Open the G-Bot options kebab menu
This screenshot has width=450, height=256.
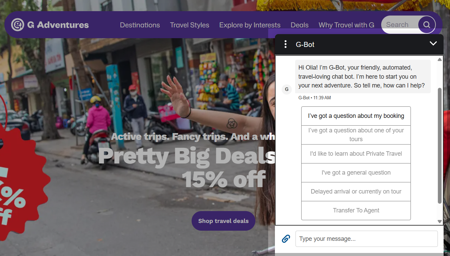coord(285,44)
